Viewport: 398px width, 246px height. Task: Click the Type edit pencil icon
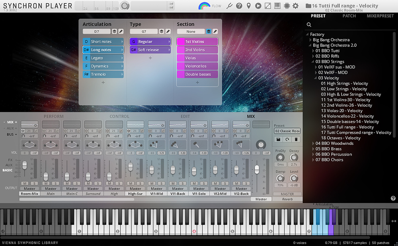click(168, 31)
